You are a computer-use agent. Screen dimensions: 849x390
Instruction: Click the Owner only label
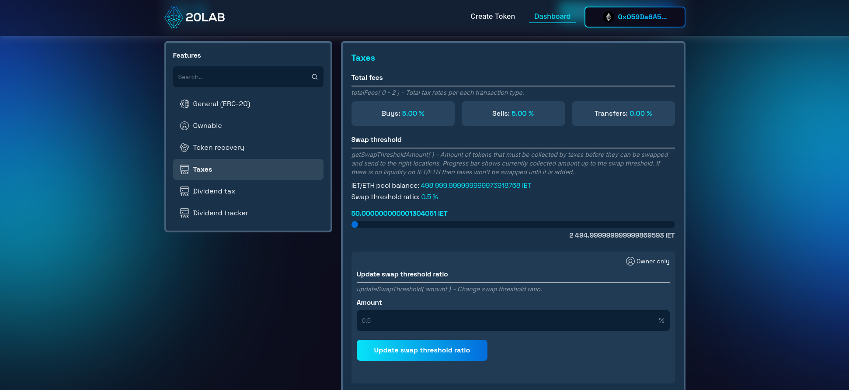(653, 261)
